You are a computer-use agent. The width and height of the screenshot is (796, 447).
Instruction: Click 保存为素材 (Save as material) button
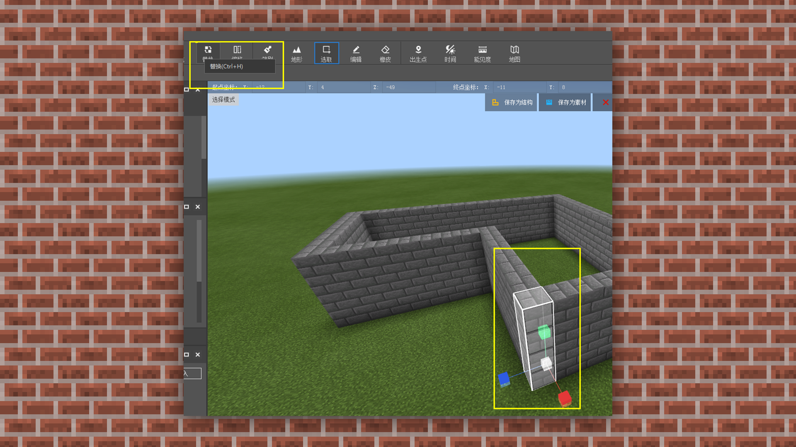click(565, 102)
